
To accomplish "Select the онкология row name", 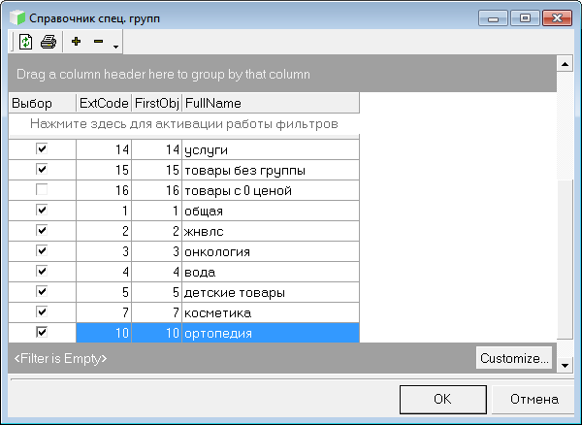I will click(x=217, y=252).
